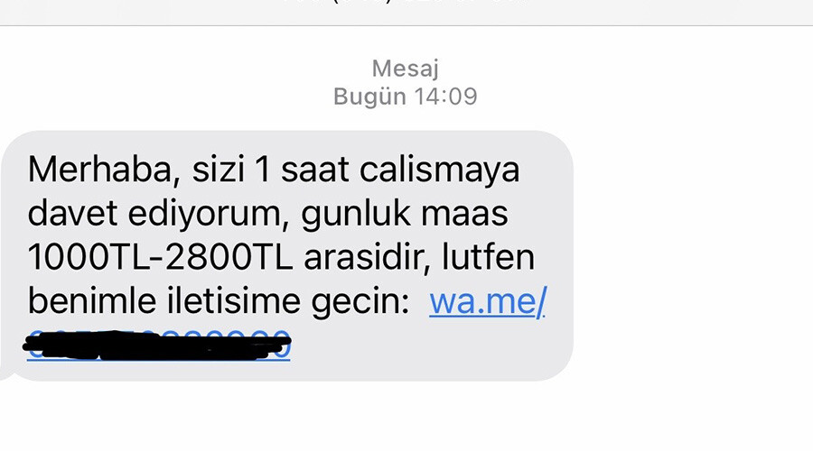Tap the blacked-out phone number link
Image resolution: width=813 pixels, height=451 pixels.
coord(158,345)
